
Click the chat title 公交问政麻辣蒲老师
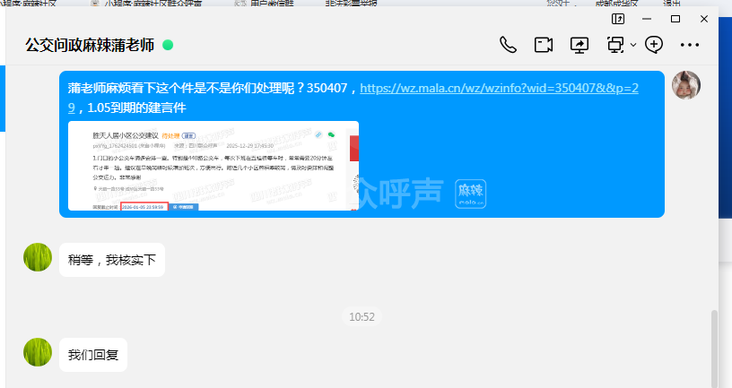[x=90, y=45]
